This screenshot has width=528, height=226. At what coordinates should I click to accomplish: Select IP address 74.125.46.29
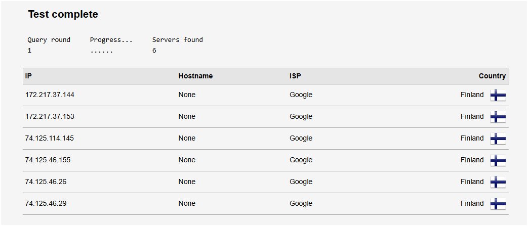46,203
